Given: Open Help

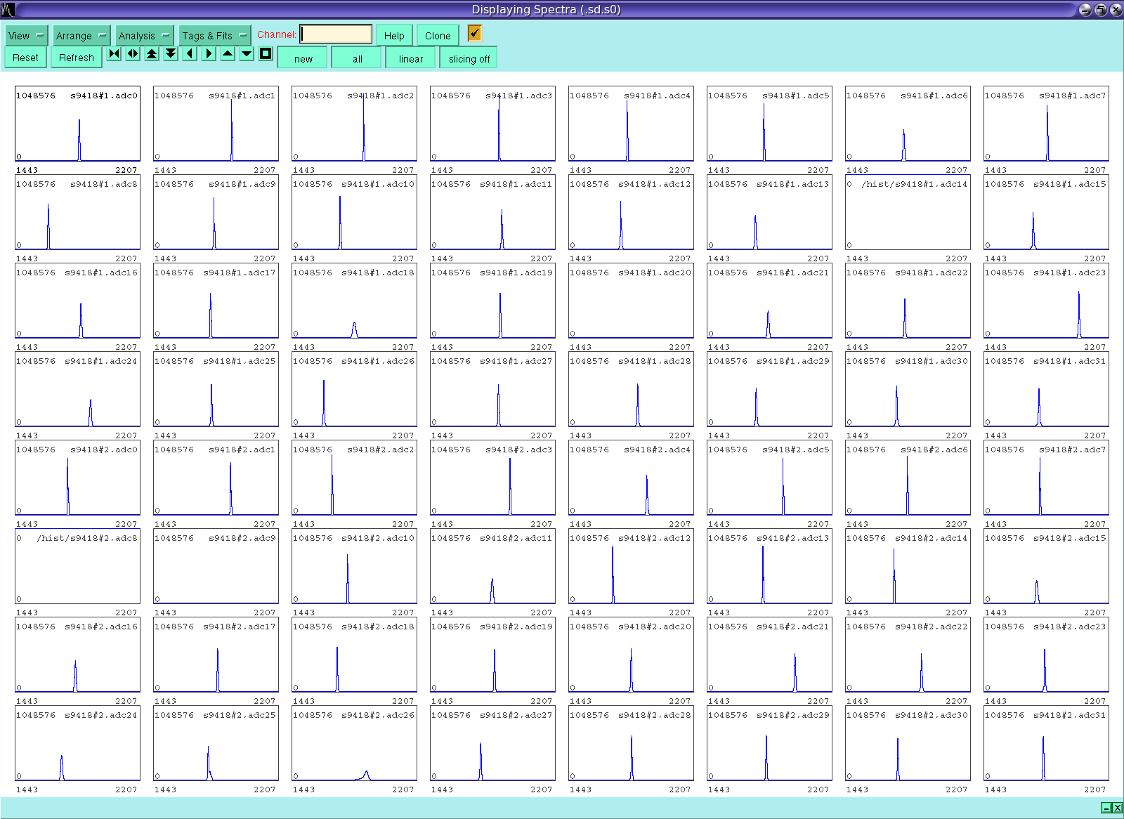Looking at the screenshot, I should click(394, 35).
